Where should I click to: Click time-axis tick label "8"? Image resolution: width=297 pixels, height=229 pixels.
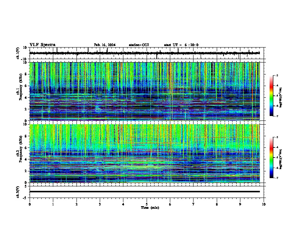[x=217, y=204]
